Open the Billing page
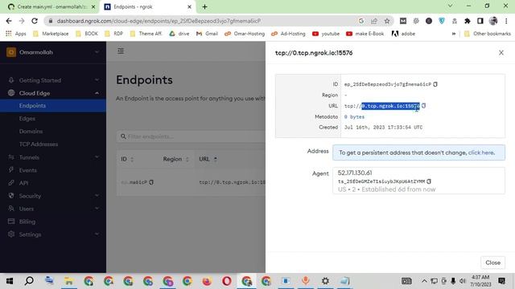515x289 pixels. click(27, 222)
